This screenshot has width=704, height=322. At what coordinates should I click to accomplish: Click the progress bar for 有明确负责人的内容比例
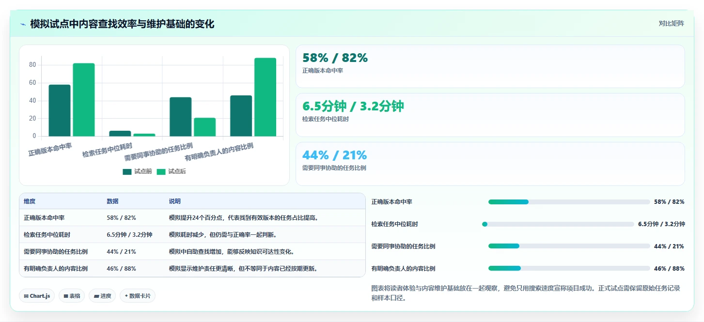click(x=569, y=268)
